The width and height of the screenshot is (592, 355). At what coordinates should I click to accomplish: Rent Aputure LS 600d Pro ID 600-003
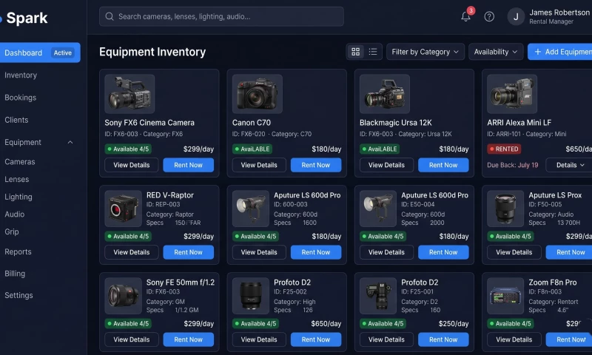click(316, 252)
